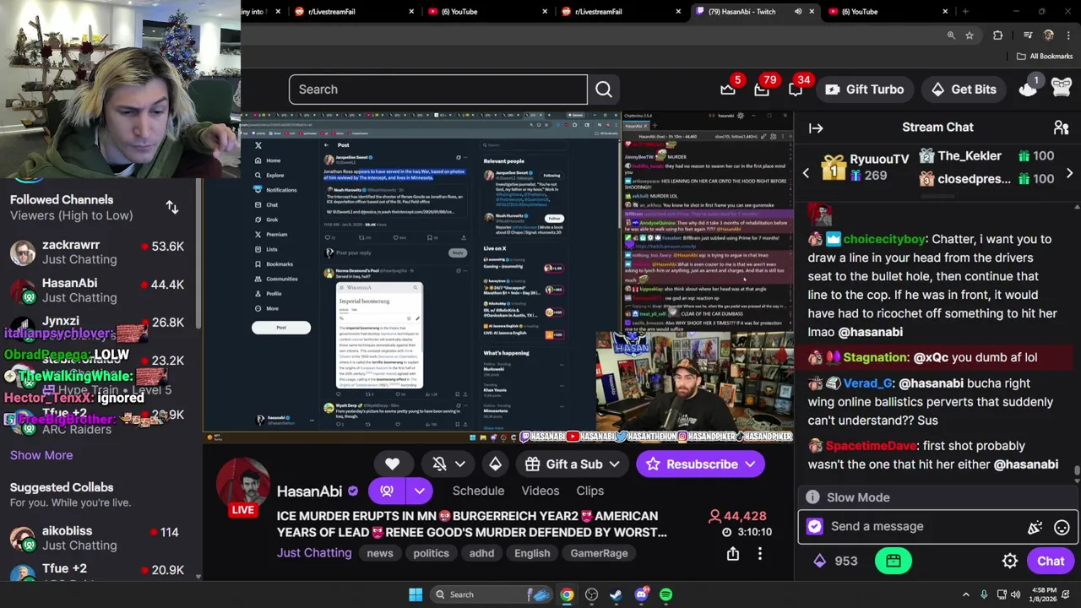Screen dimensions: 1081x608
Task: Expand notification settings chevron dropdown
Action: pyautogui.click(x=460, y=464)
